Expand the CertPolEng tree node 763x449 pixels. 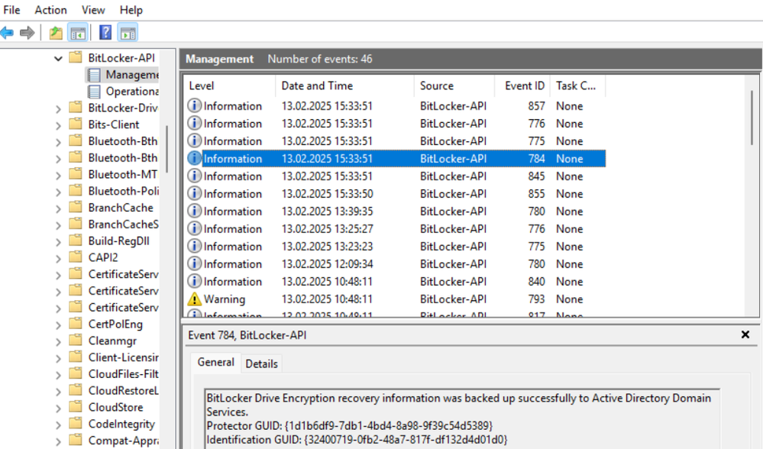pyautogui.click(x=58, y=325)
